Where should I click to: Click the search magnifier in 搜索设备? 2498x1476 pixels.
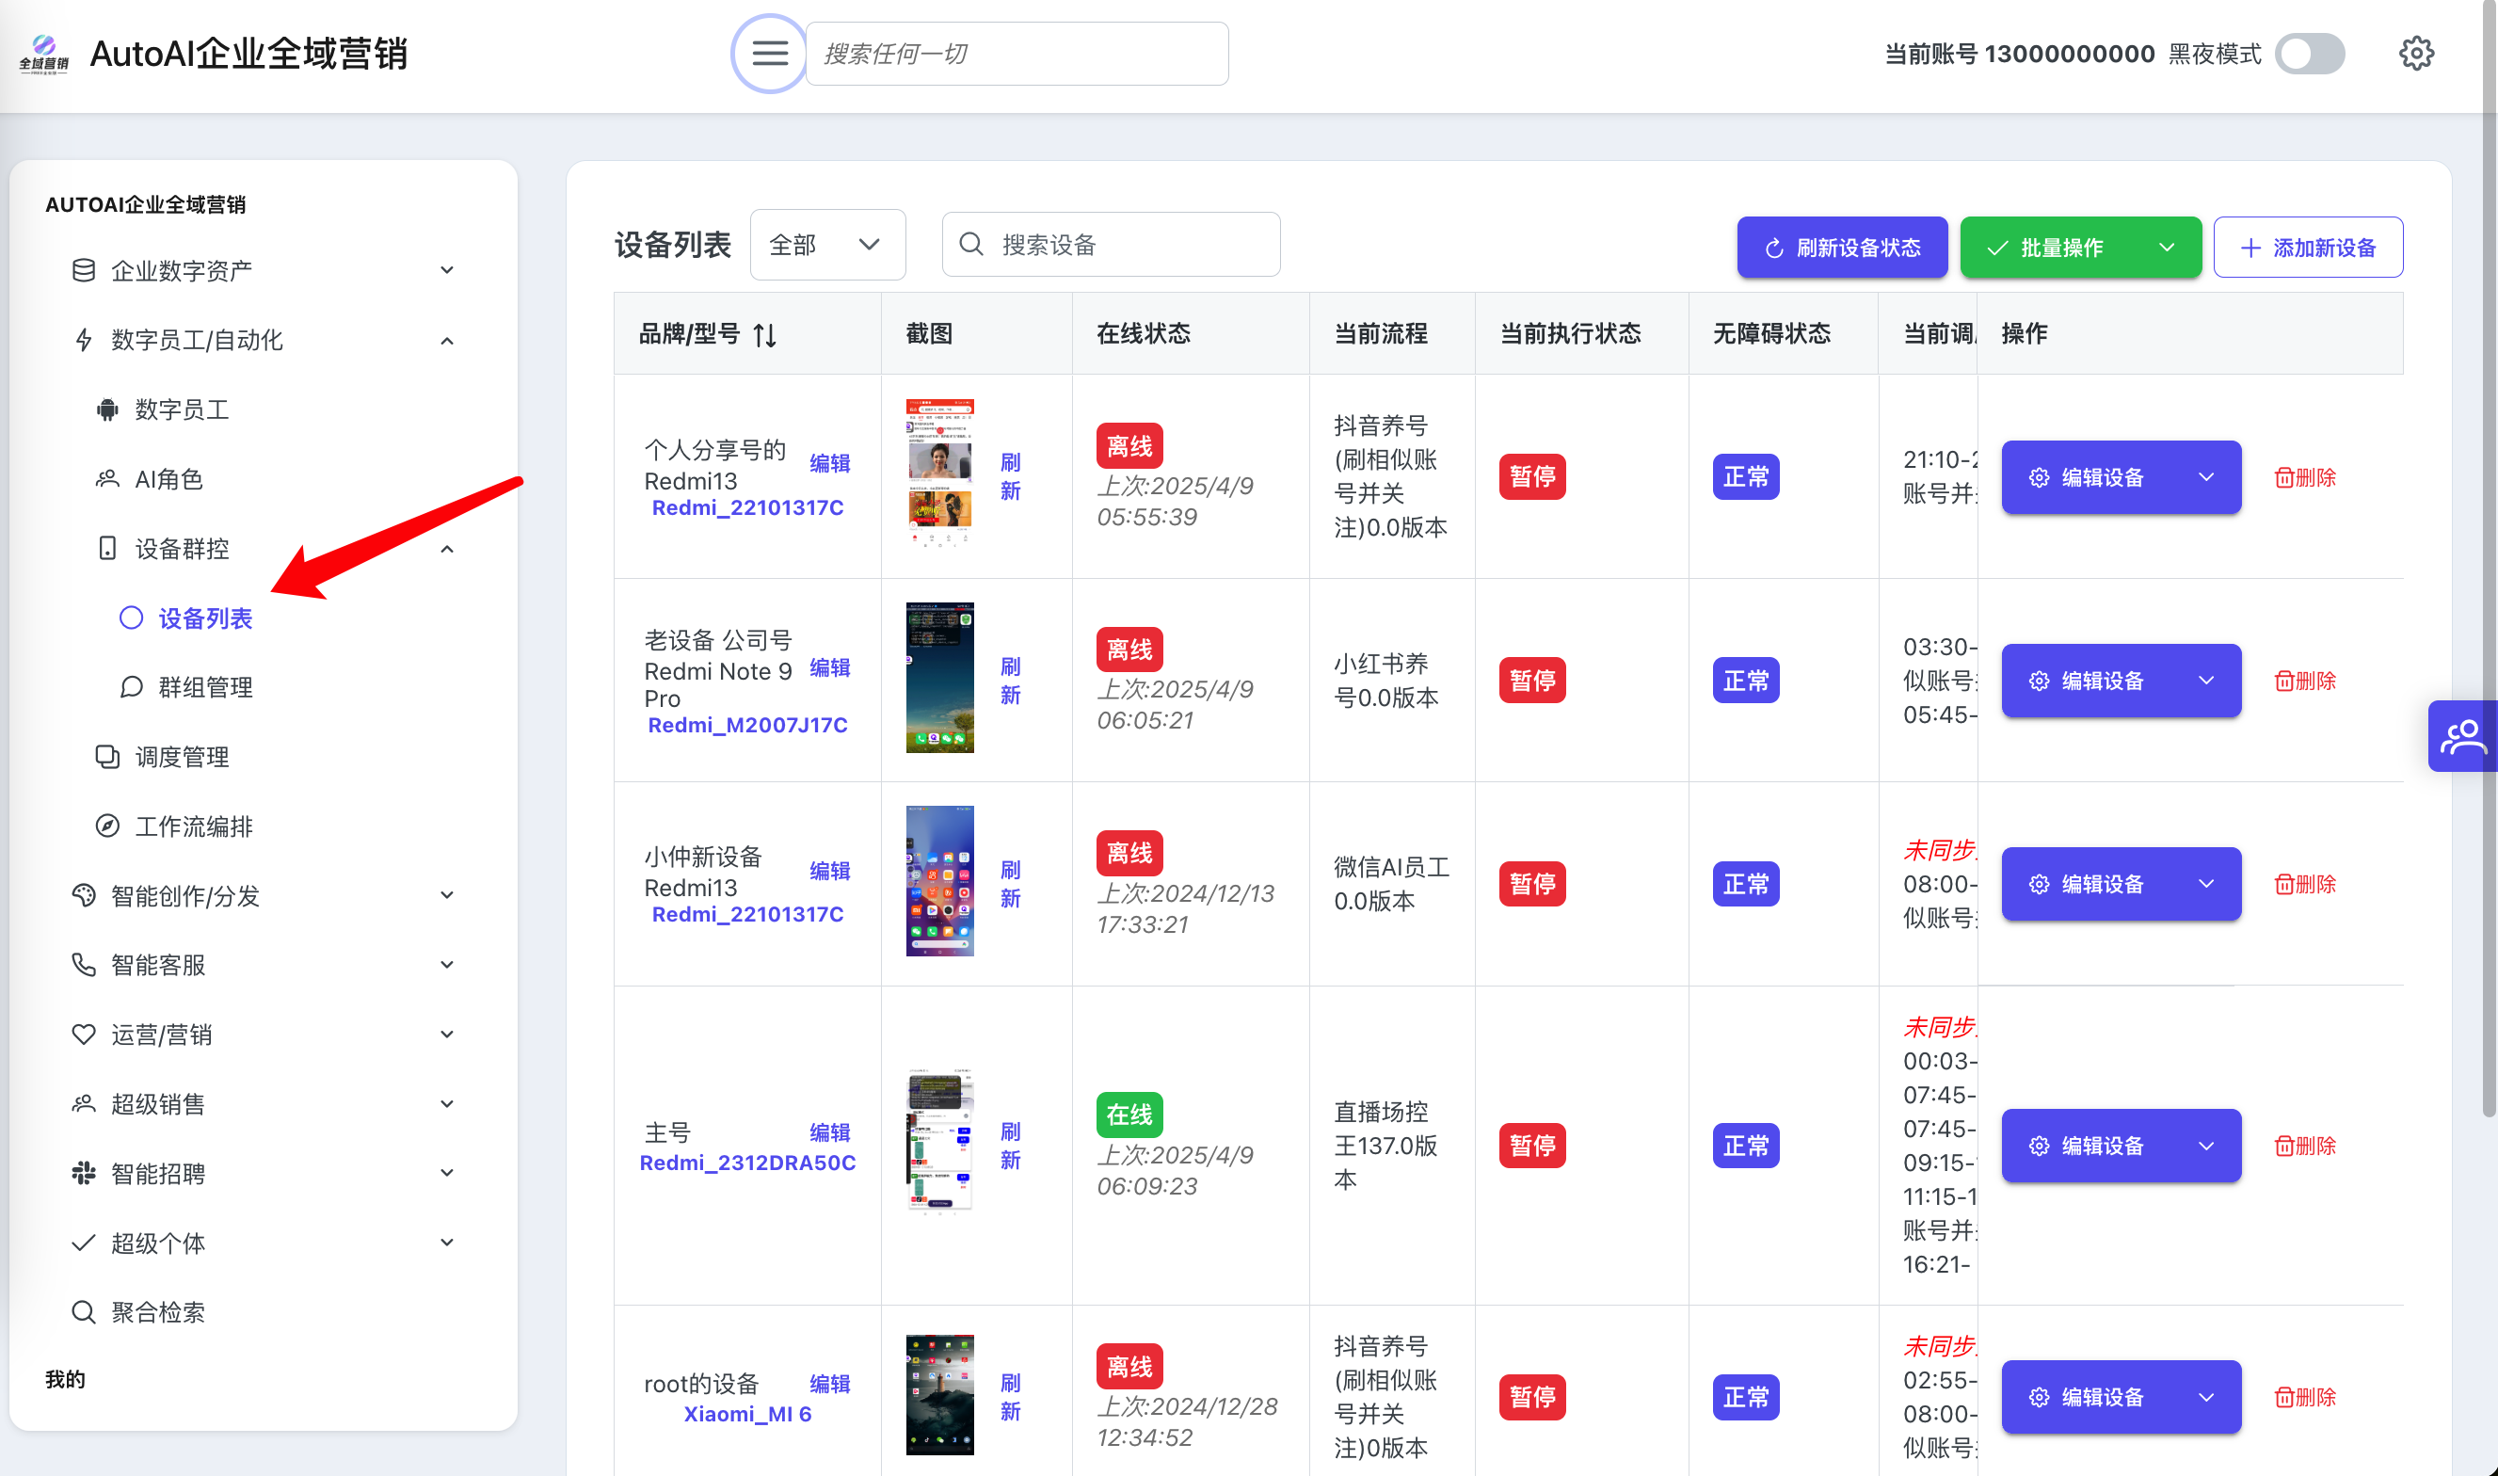click(970, 244)
